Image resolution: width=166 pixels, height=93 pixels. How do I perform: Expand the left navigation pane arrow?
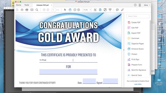point(15,50)
